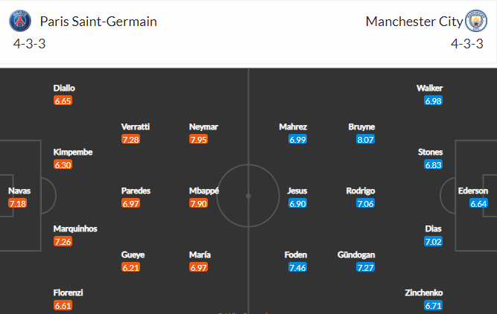The width and height of the screenshot is (497, 314).
Task: Click the PSG 4-3-3 formation label
Action: (29, 44)
